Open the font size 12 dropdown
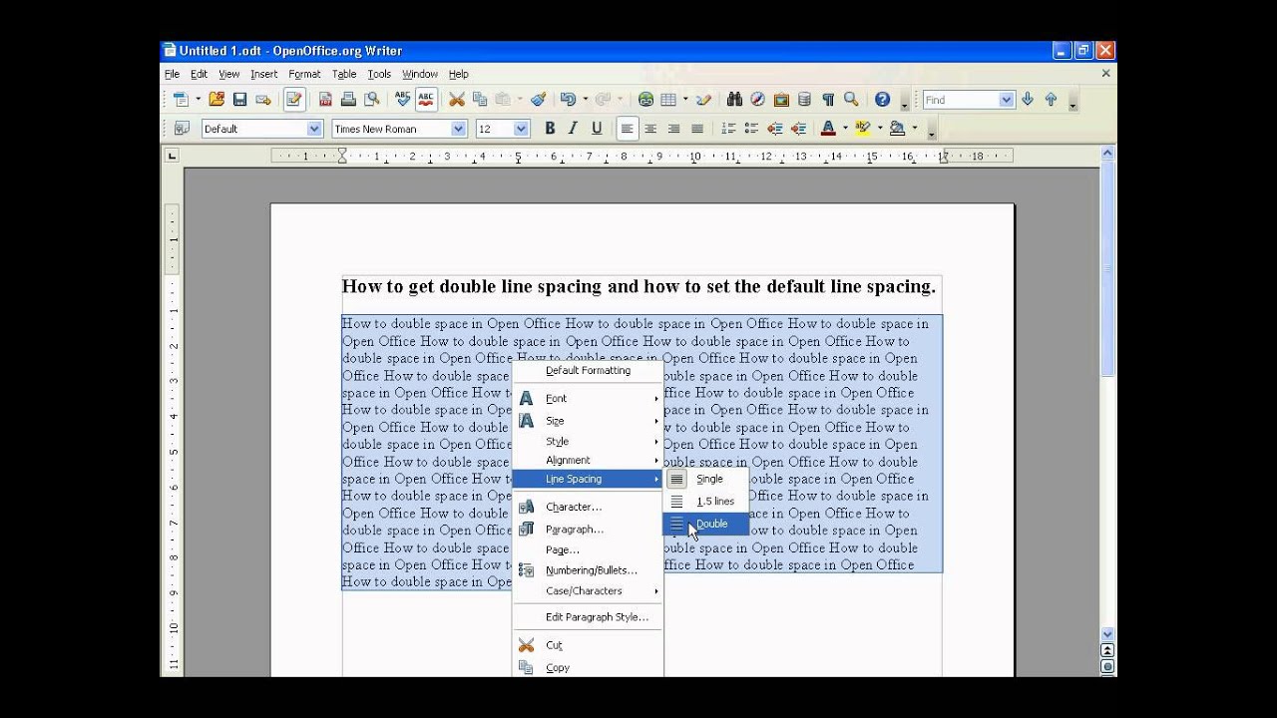This screenshot has height=718, width=1277. pos(521,129)
